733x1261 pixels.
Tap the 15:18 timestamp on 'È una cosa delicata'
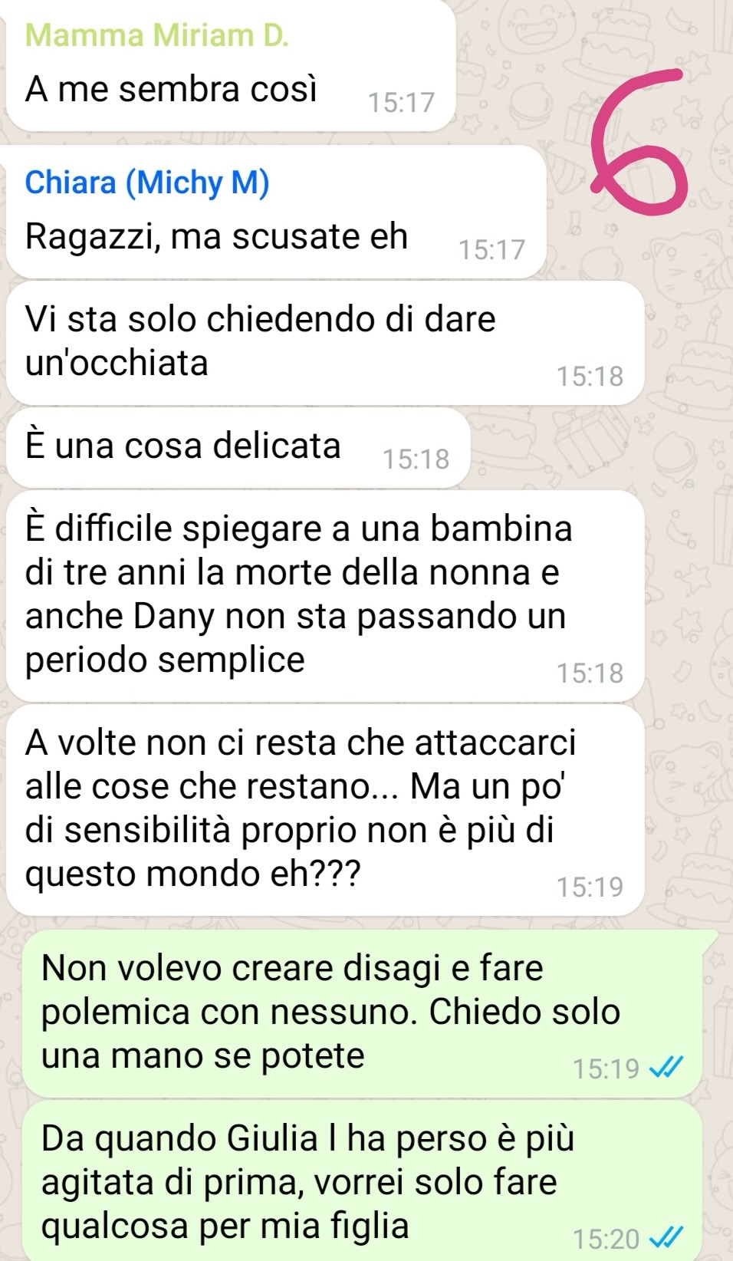416,459
